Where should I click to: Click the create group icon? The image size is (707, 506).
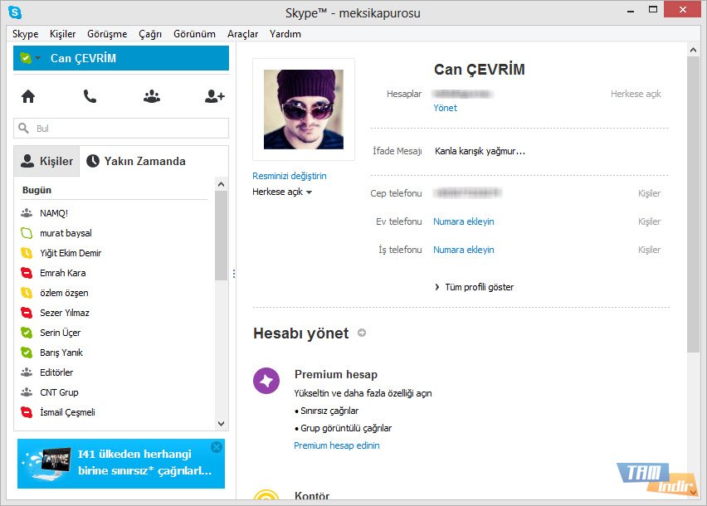tap(151, 96)
